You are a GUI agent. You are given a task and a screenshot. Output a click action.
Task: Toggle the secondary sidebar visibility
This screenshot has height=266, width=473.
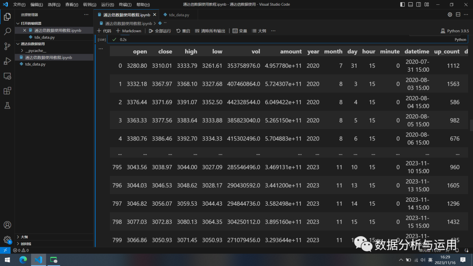pyautogui.click(x=418, y=4)
